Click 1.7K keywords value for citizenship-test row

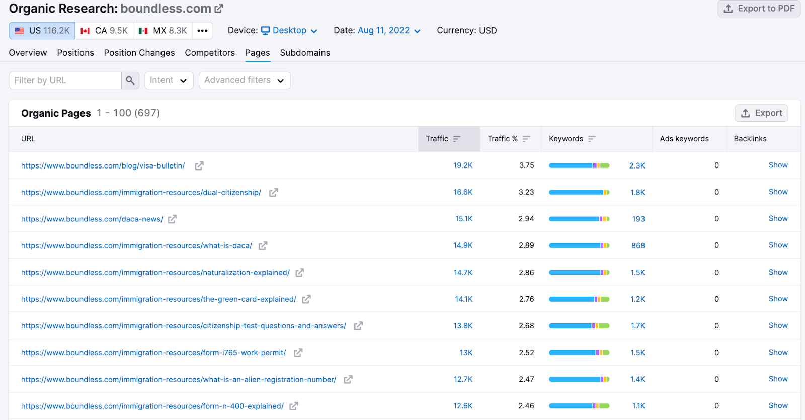point(638,326)
